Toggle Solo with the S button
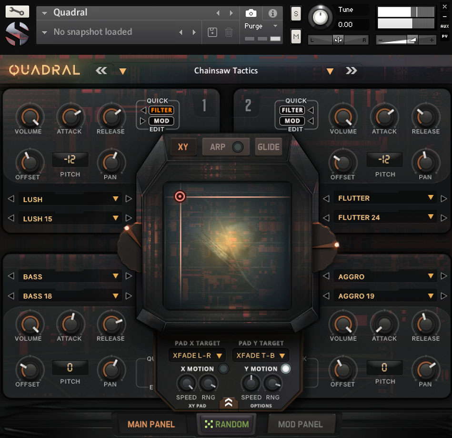This screenshot has width=452, height=438. click(296, 13)
